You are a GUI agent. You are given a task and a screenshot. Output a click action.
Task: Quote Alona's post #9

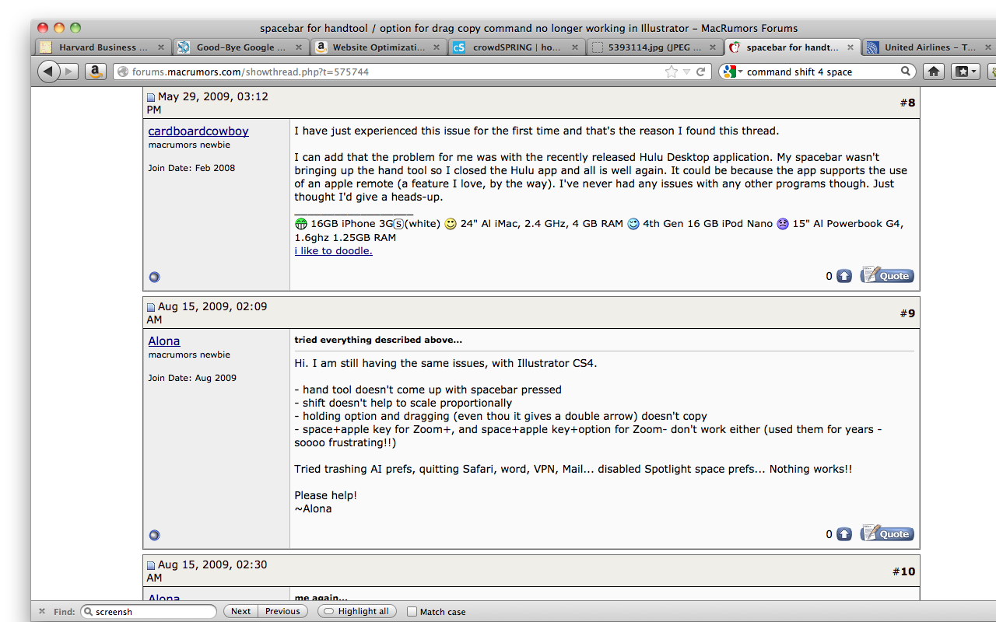click(x=887, y=533)
